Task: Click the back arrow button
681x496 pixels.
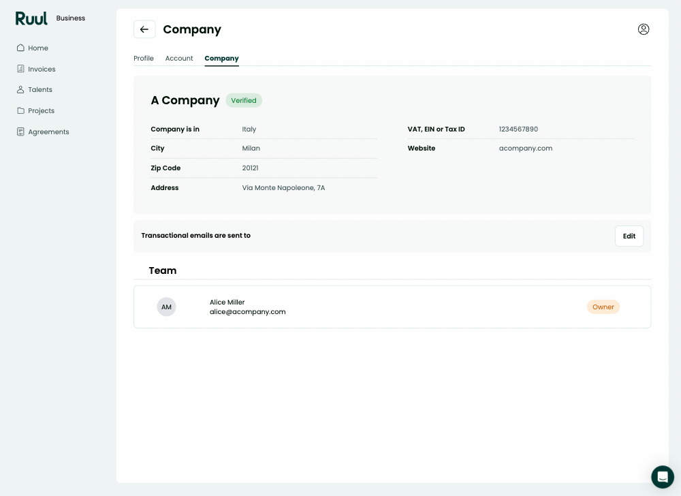Action: (x=144, y=29)
